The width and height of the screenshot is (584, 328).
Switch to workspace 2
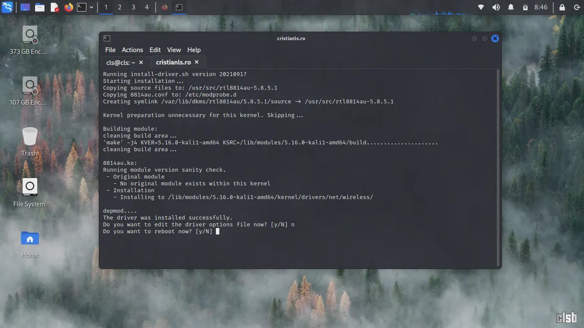tap(119, 7)
